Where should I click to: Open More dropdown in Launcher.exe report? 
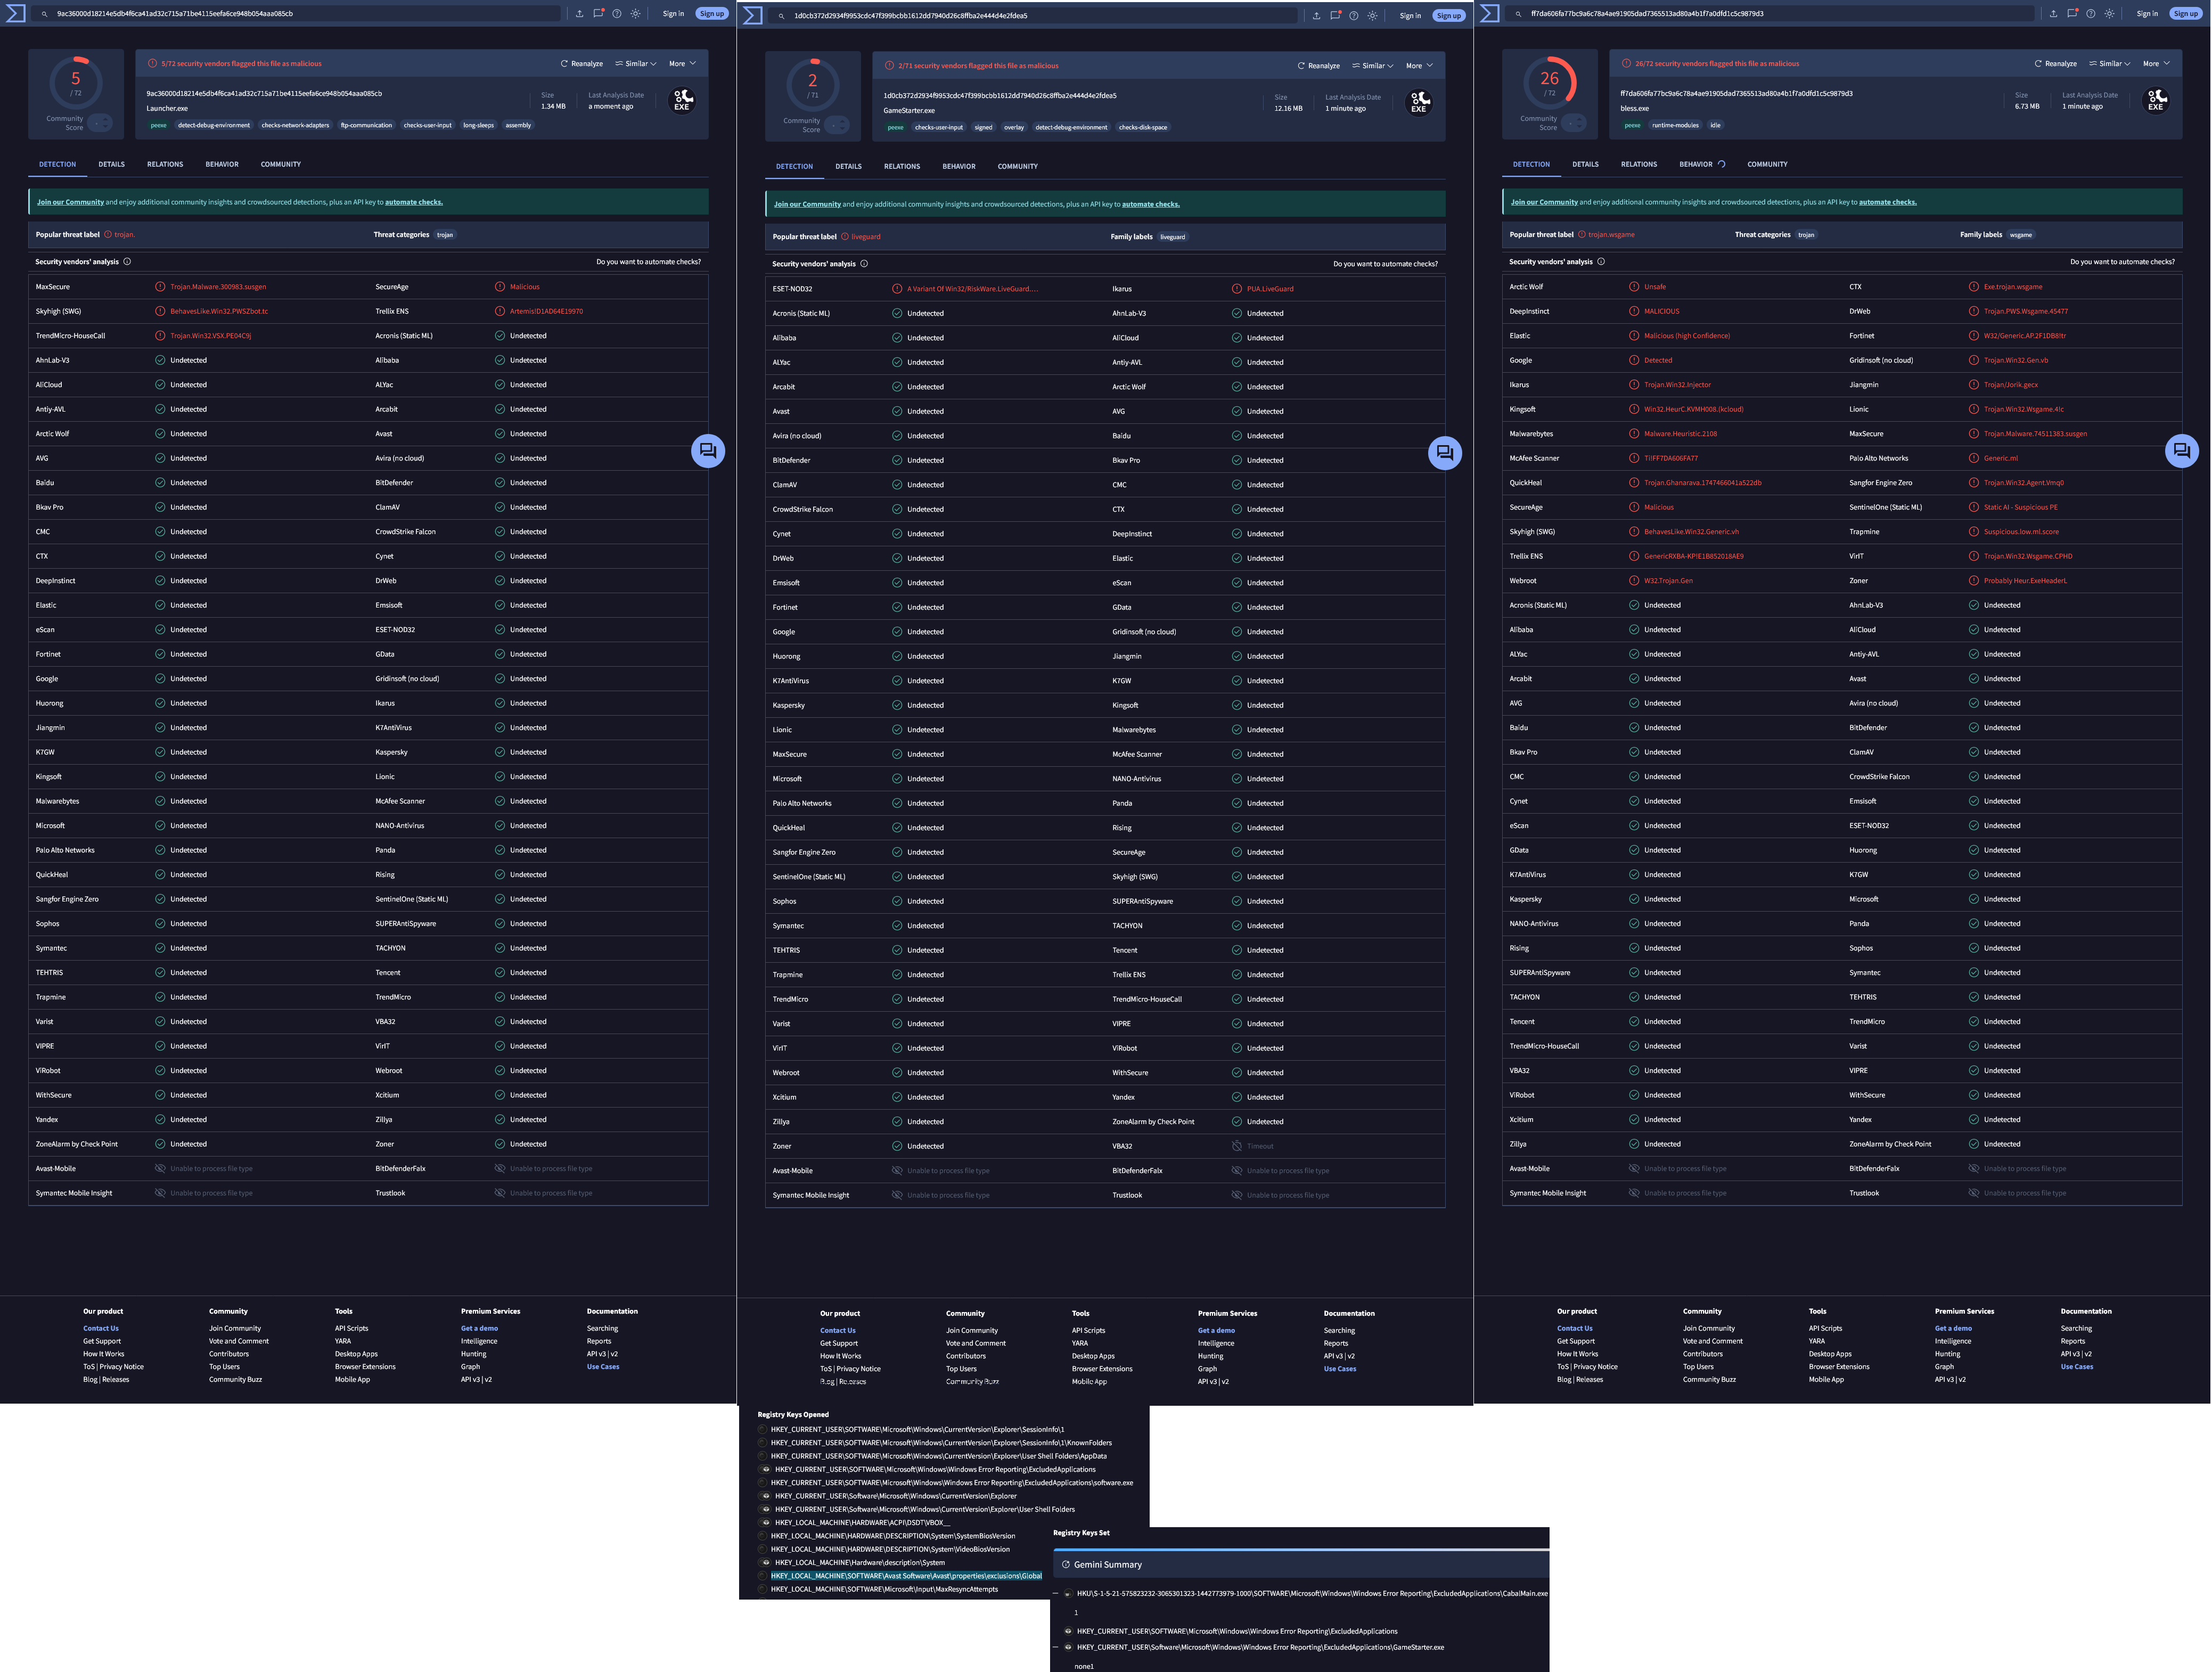click(682, 64)
